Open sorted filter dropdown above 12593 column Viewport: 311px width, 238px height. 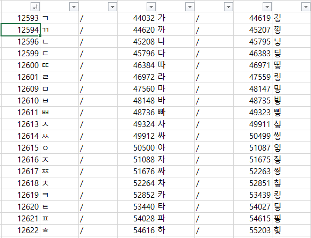35,7
